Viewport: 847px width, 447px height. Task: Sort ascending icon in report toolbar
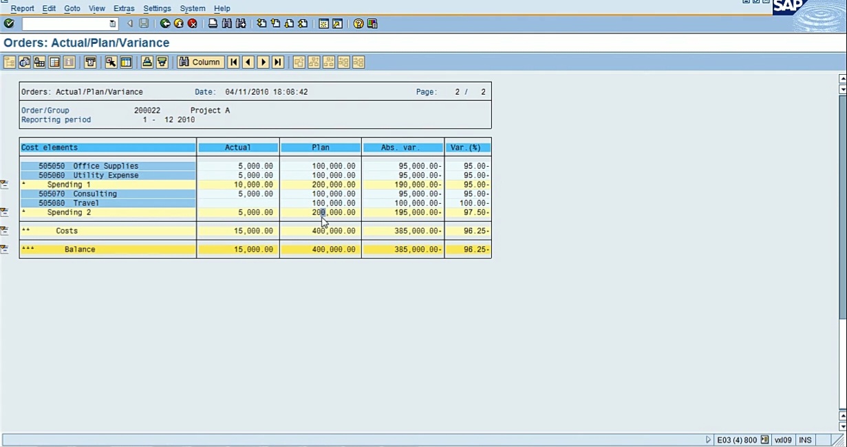(147, 62)
